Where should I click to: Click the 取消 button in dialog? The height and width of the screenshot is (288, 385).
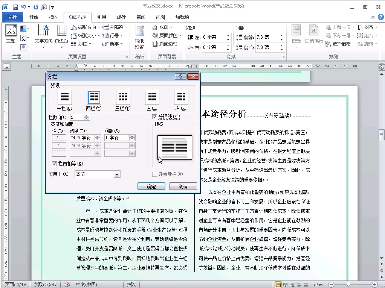(183, 186)
